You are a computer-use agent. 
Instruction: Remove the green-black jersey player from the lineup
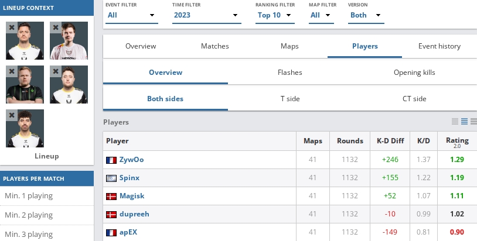(x=12, y=71)
